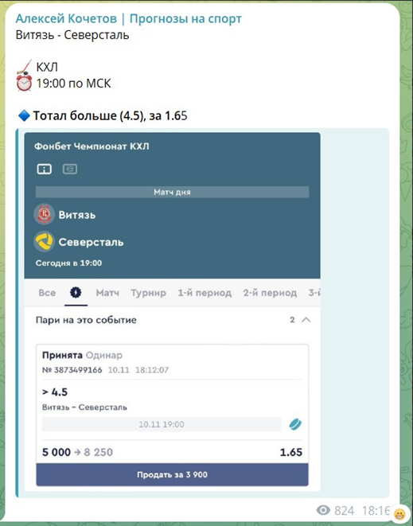Click the bet number № 3873499166
Image resolution: width=413 pixels, height=526 pixels.
[x=72, y=370]
